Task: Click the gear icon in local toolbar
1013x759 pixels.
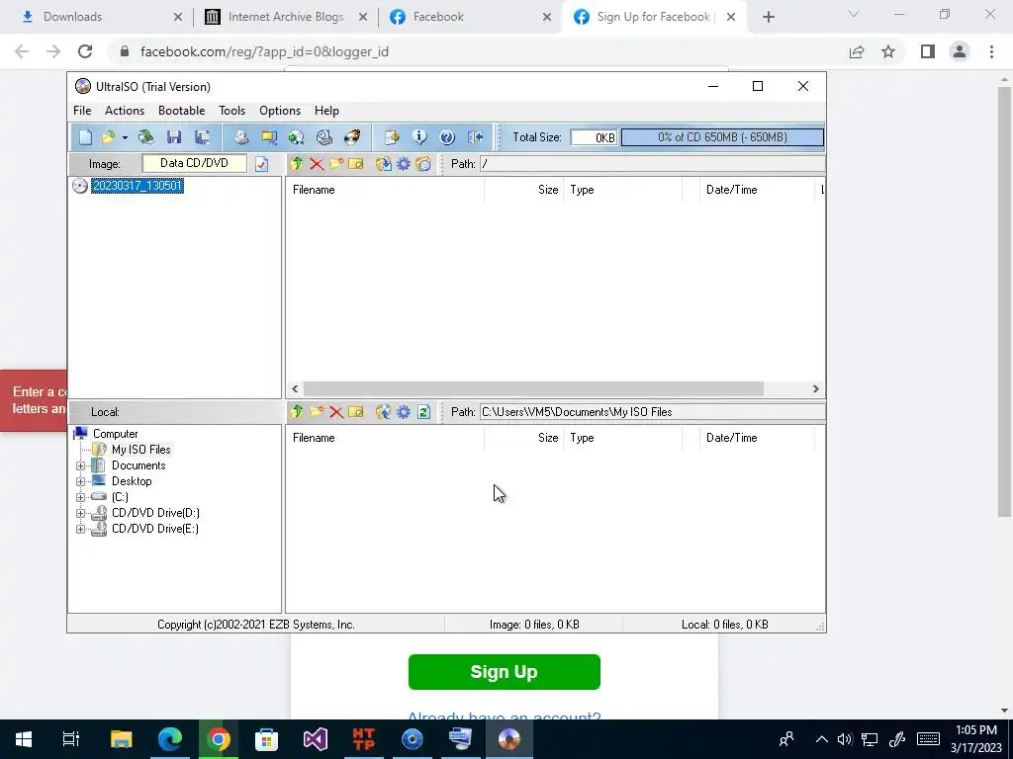Action: tap(404, 412)
